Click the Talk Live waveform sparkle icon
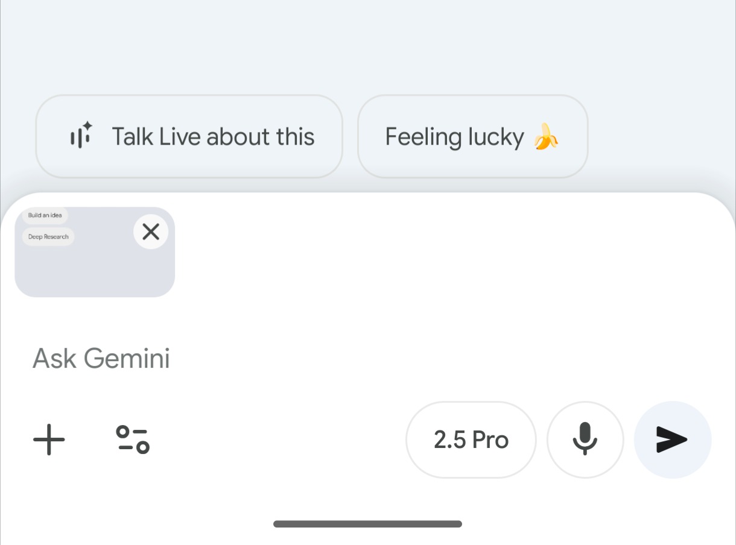The width and height of the screenshot is (736, 545). point(81,136)
